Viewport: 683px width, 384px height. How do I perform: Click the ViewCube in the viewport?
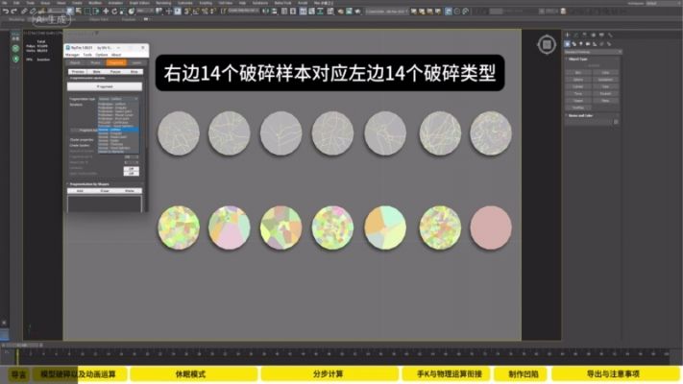point(547,44)
